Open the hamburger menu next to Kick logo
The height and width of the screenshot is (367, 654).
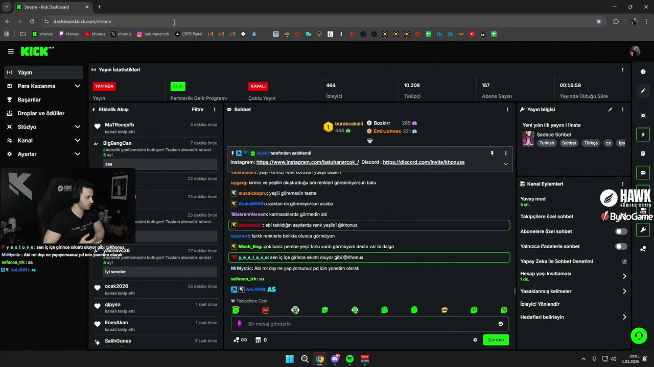point(11,51)
